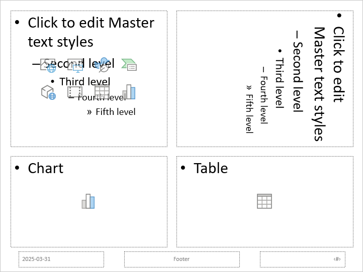The width and height of the screenshot is (363, 272).
Task: Click the Insert Chart icon in content placeholder
Action: (129, 92)
